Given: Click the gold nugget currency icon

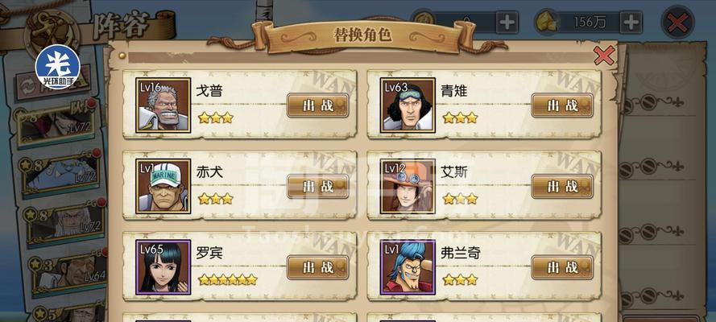Looking at the screenshot, I should (545, 22).
